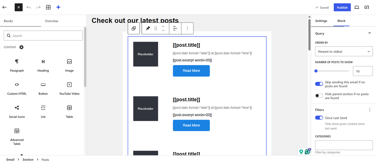Insert an Image block

point(69,66)
